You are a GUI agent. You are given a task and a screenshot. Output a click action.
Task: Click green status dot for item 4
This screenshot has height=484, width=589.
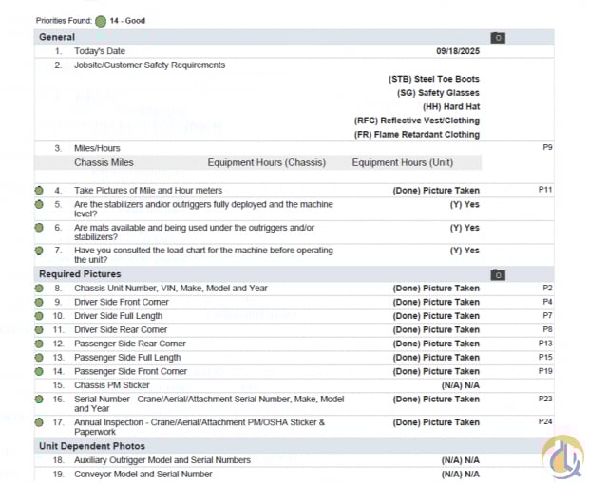39,191
